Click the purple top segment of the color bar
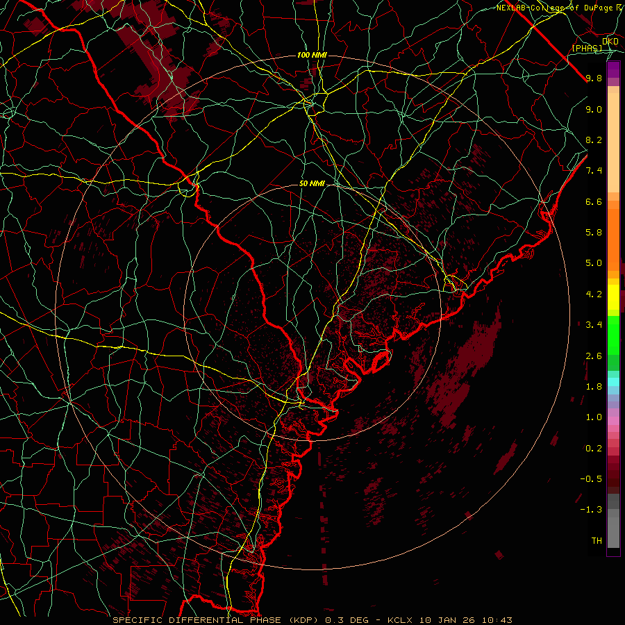The width and height of the screenshot is (625, 625). point(613,69)
